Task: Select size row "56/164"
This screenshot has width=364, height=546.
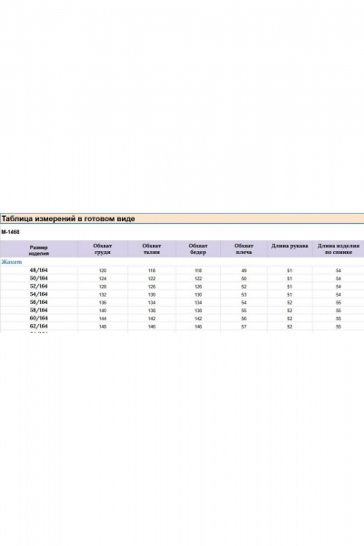Action: [38, 302]
